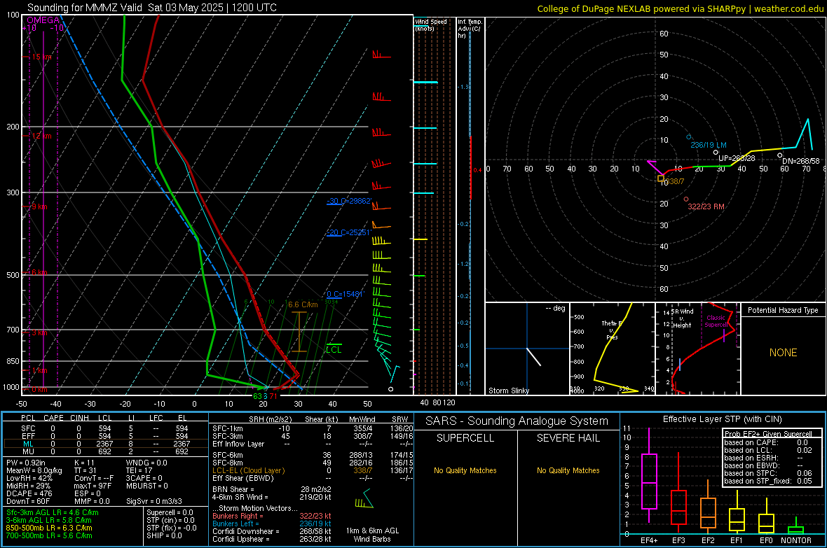This screenshot has height=548, width=827.
Task: Click the NONE hazard type text
Action: point(783,353)
